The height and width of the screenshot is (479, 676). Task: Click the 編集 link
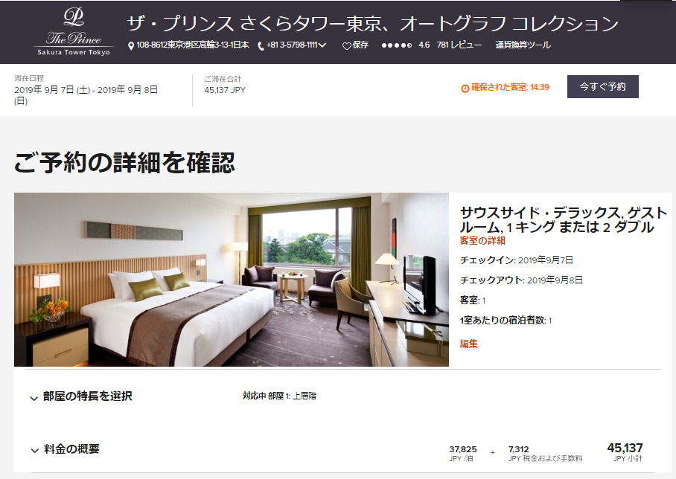pyautogui.click(x=468, y=344)
